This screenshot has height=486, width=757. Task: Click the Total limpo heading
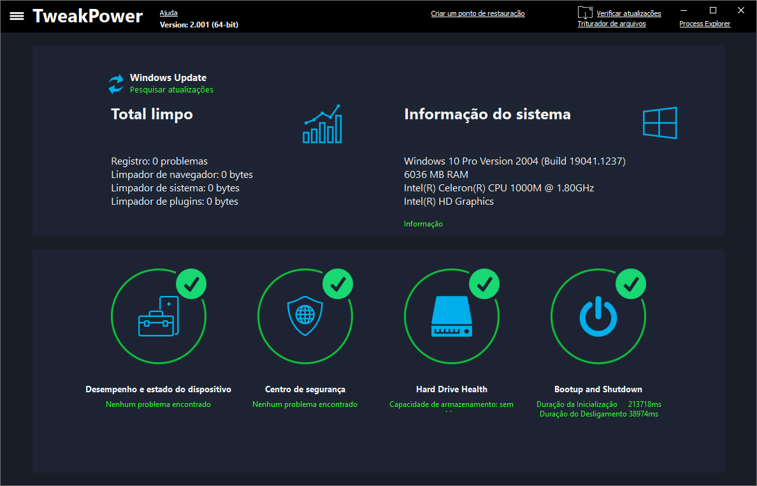(152, 114)
